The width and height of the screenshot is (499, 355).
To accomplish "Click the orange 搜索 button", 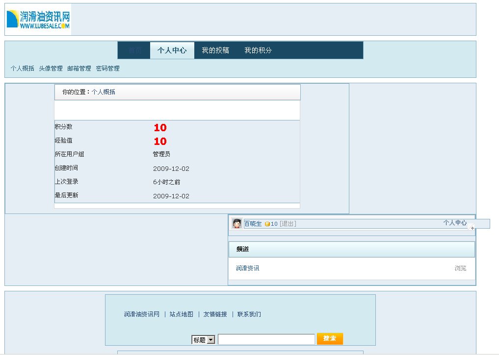I will click(330, 338).
